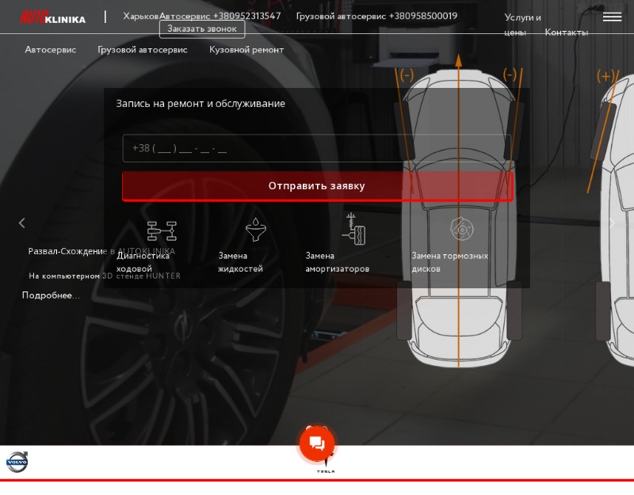Open the red chat bubble widget
The image size is (634, 495).
(317, 444)
